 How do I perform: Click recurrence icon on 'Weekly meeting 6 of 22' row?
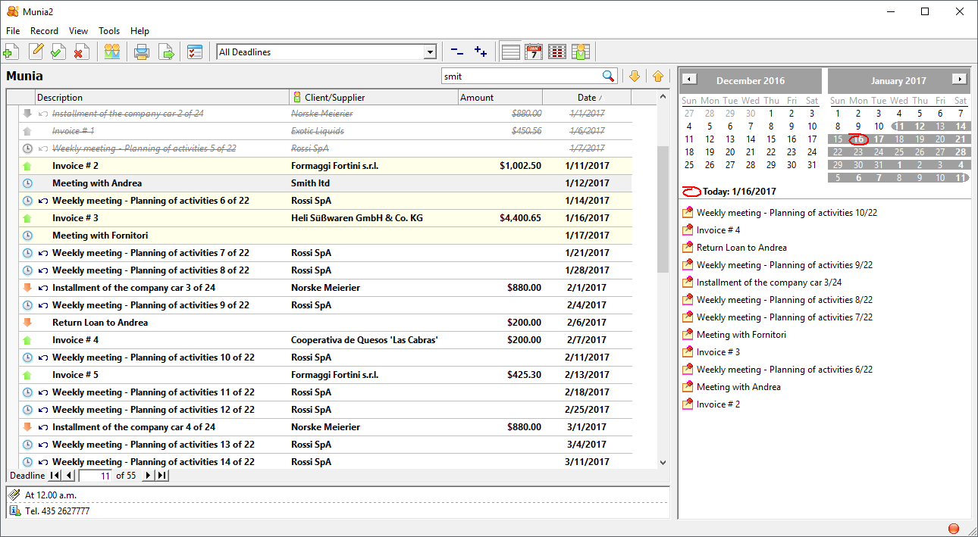click(x=43, y=201)
